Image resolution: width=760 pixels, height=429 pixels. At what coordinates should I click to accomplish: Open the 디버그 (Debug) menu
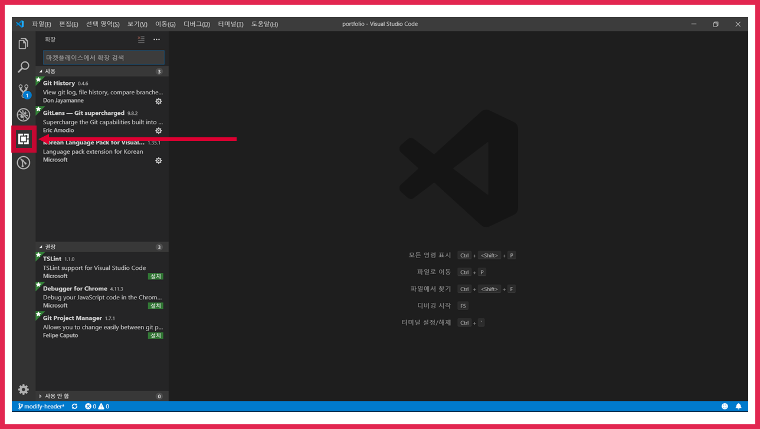(x=196, y=24)
